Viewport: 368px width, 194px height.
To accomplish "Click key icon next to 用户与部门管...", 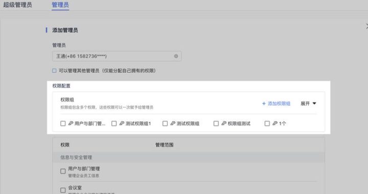I will (71, 123).
